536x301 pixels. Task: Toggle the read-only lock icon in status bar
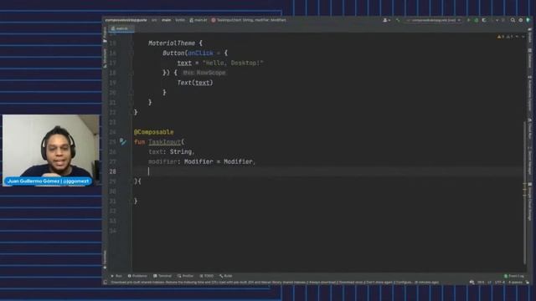click(528, 283)
